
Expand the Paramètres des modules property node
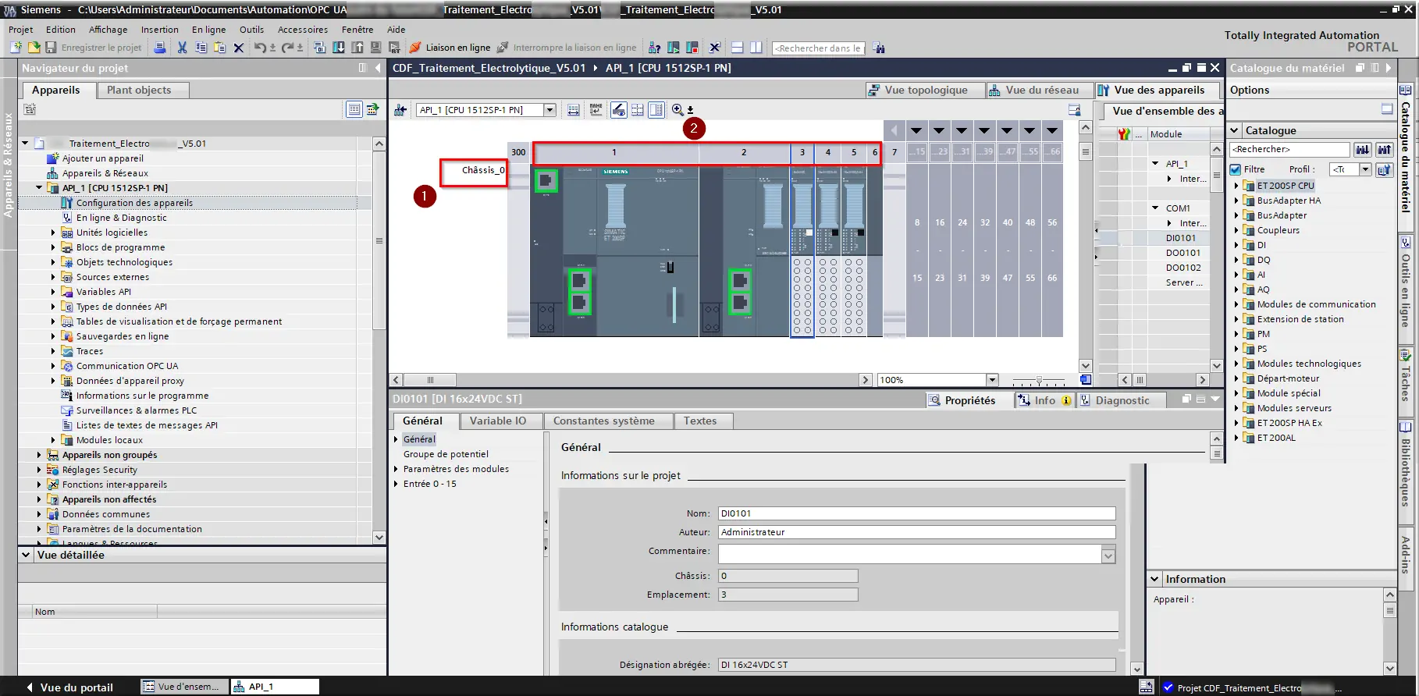pyautogui.click(x=397, y=469)
